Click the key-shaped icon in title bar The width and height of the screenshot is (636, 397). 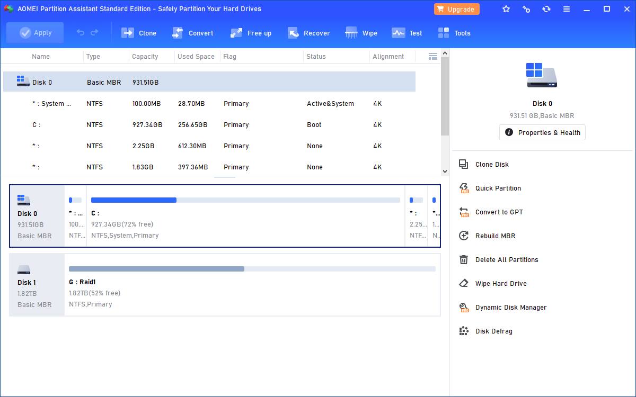click(526, 9)
